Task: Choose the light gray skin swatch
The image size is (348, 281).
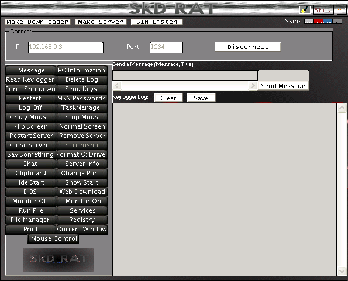Action: coord(309,22)
